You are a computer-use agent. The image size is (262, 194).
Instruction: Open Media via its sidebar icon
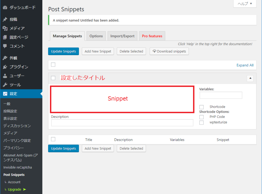pos(5,28)
